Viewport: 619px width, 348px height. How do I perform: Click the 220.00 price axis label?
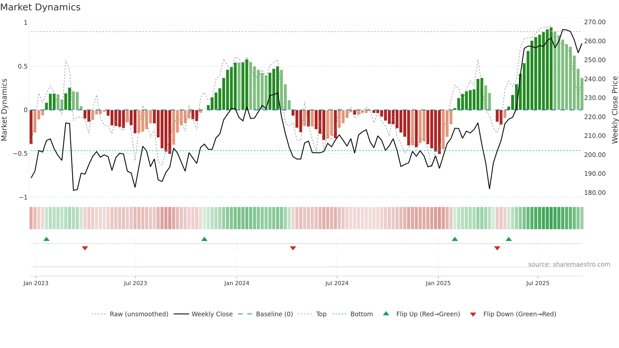pos(595,117)
